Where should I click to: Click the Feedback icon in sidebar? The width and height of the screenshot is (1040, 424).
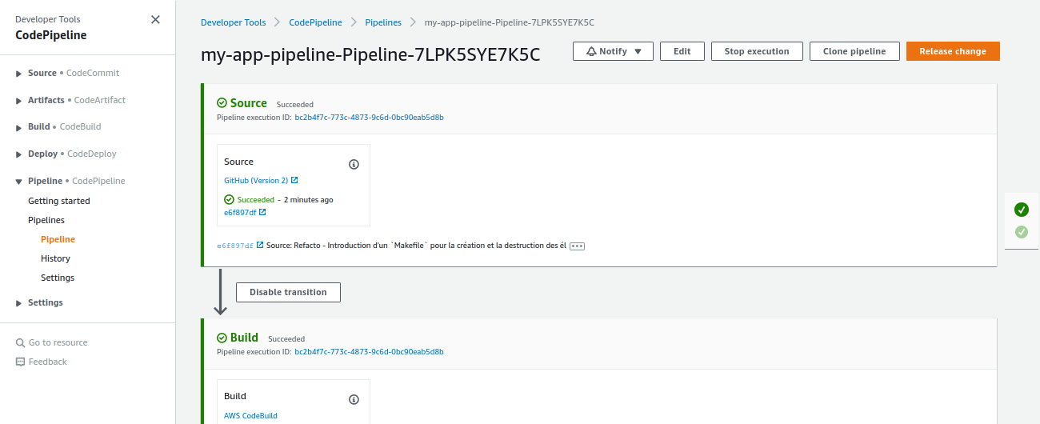[21, 362]
